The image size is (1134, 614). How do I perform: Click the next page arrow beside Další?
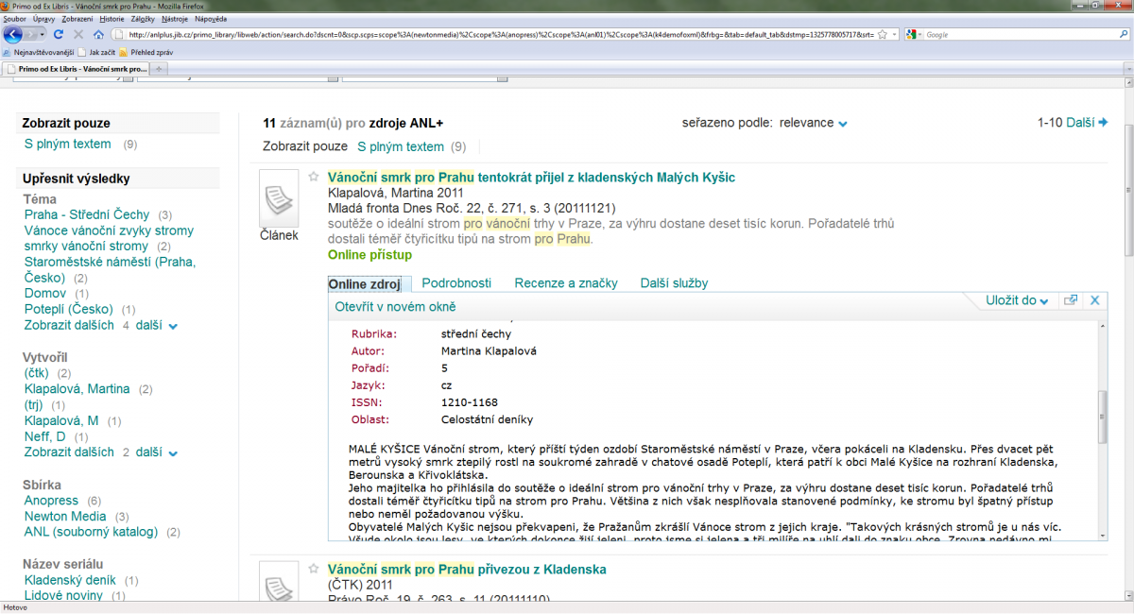tap(1103, 123)
